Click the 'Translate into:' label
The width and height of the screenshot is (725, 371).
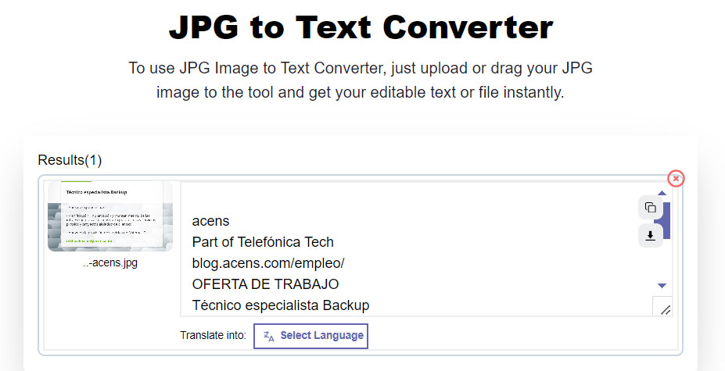pyautogui.click(x=214, y=335)
